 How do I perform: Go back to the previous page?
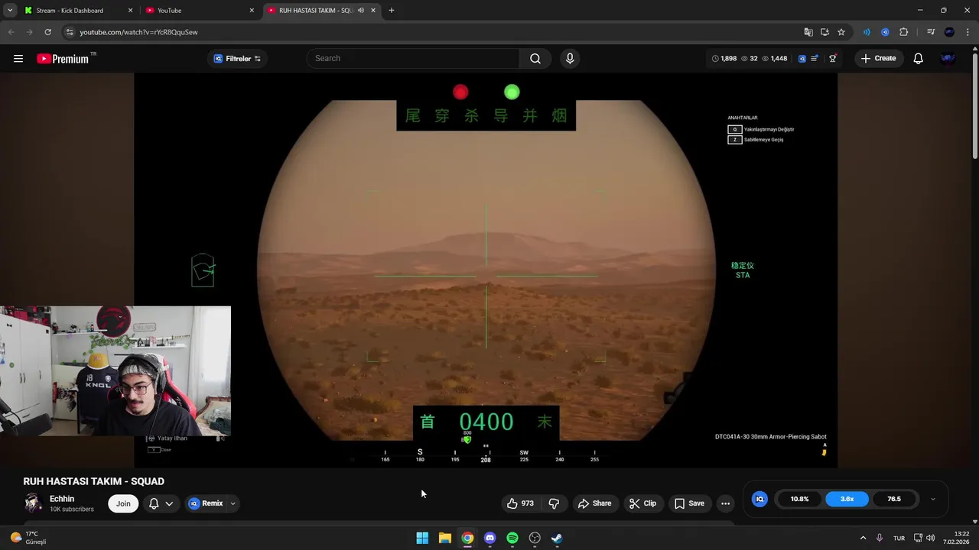tap(11, 32)
